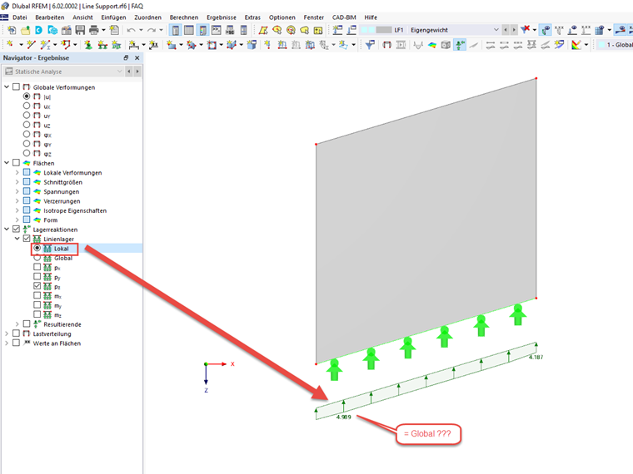Expand the Lastverteilung node
The height and width of the screenshot is (474, 633).
click(x=7, y=333)
